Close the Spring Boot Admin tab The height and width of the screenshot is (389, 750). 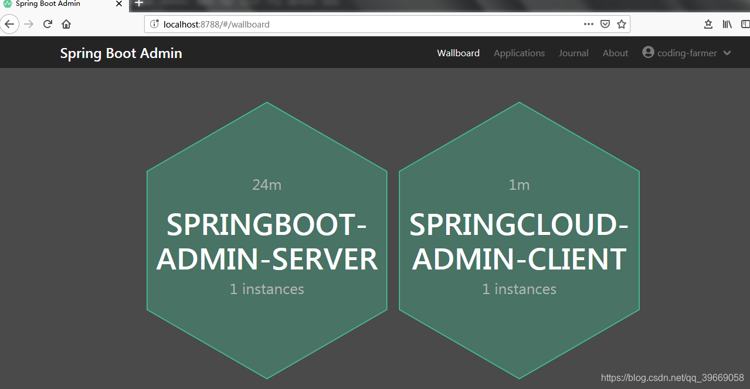(118, 4)
